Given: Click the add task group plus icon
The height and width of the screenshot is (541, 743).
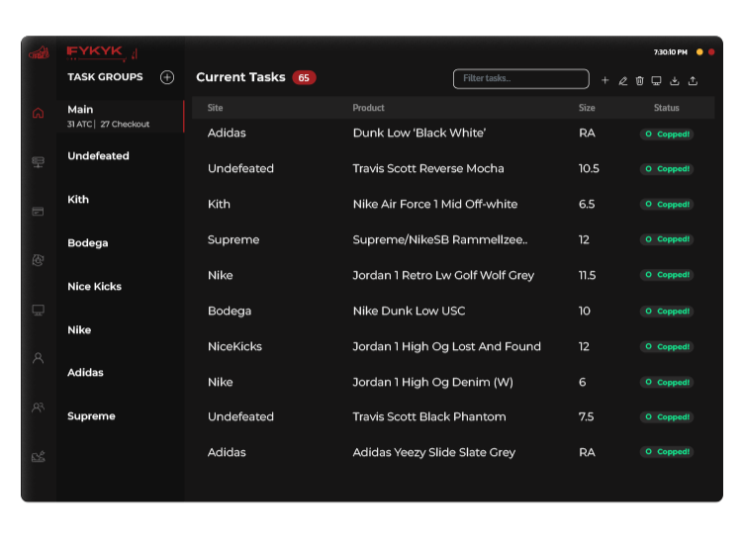Looking at the screenshot, I should coord(167,77).
